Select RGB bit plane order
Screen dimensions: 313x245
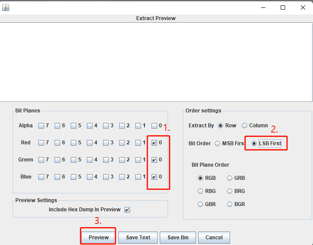(x=200, y=178)
